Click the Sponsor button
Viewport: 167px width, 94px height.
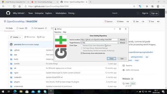click(109, 21)
